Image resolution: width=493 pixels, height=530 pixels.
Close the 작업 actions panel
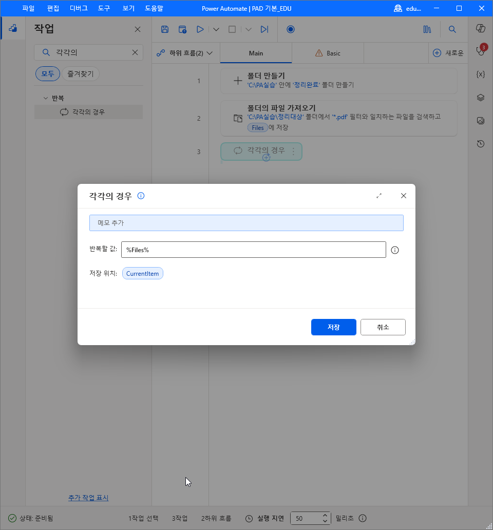coord(138,29)
